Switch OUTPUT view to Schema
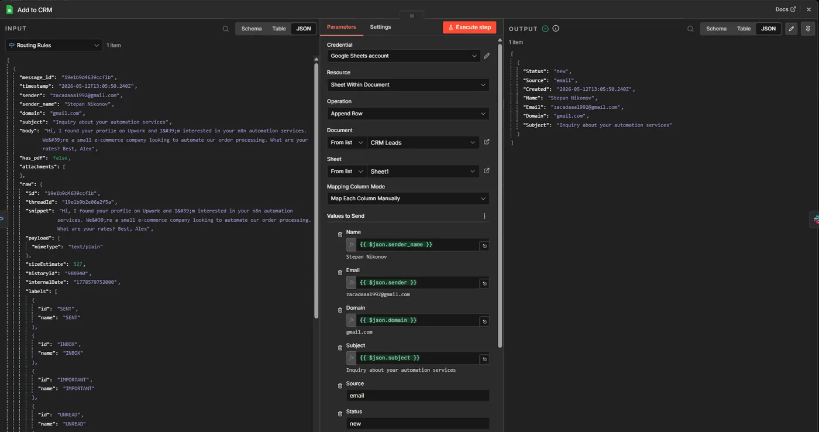The width and height of the screenshot is (819, 432). click(x=716, y=29)
